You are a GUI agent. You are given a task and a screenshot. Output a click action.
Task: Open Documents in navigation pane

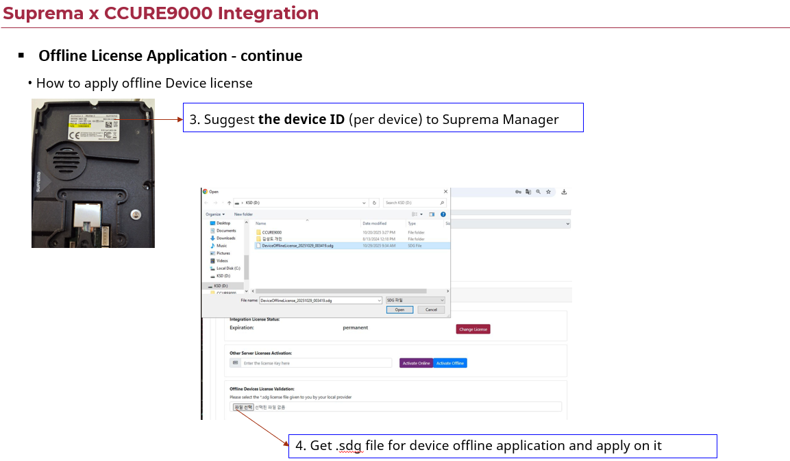(x=223, y=231)
